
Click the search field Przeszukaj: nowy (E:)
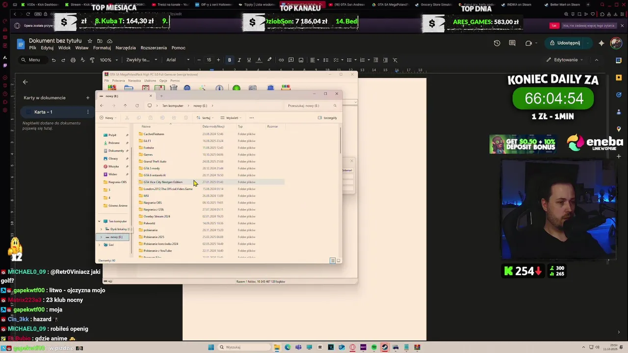coord(312,105)
